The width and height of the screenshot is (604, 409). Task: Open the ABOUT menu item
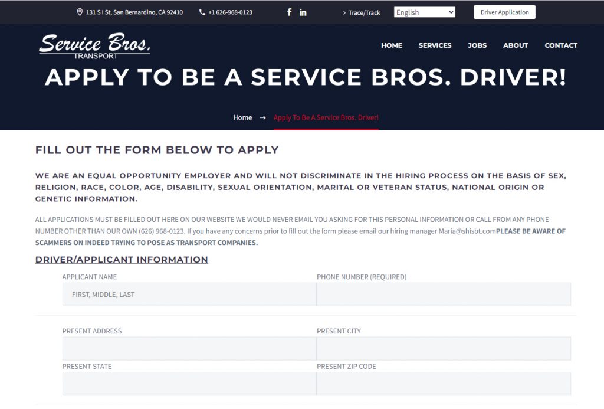(x=516, y=45)
